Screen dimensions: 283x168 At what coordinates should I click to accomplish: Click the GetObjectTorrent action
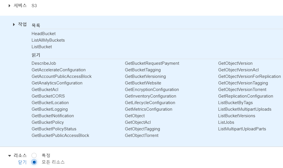click(142, 135)
